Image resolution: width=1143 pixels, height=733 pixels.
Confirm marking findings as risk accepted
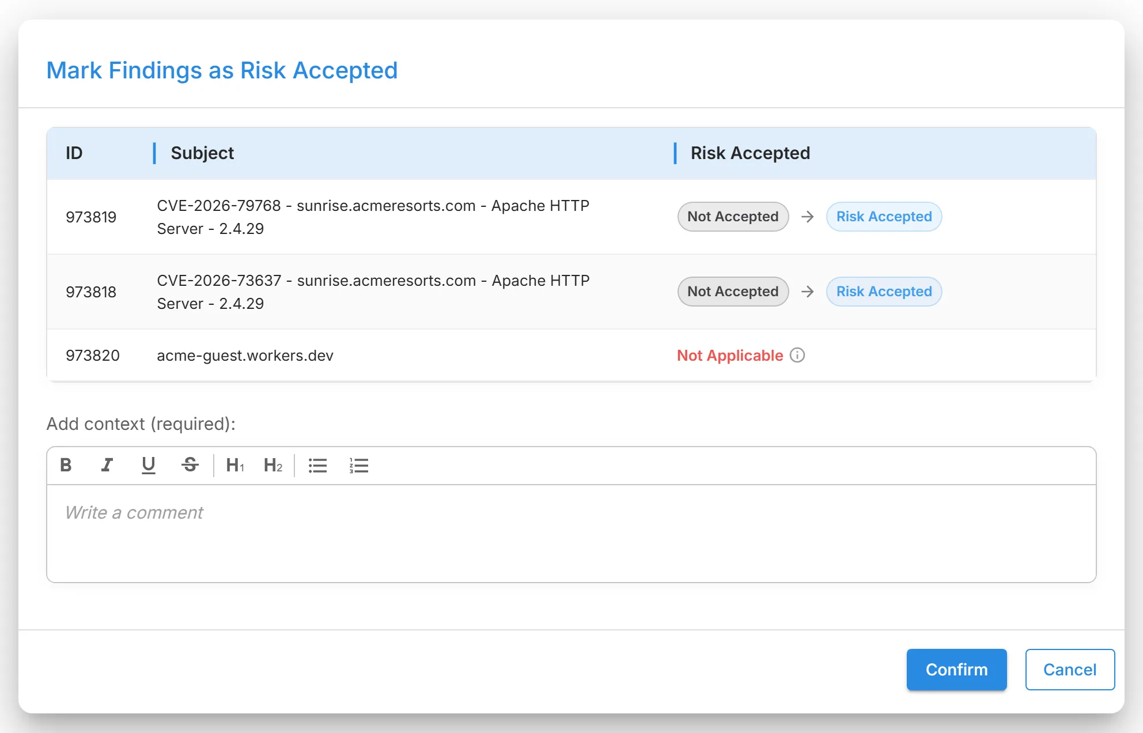point(956,670)
